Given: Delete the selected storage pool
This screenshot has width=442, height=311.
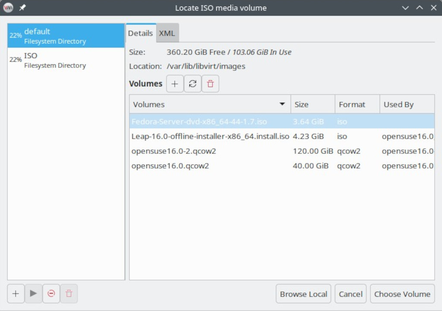Looking at the screenshot, I should (x=69, y=294).
